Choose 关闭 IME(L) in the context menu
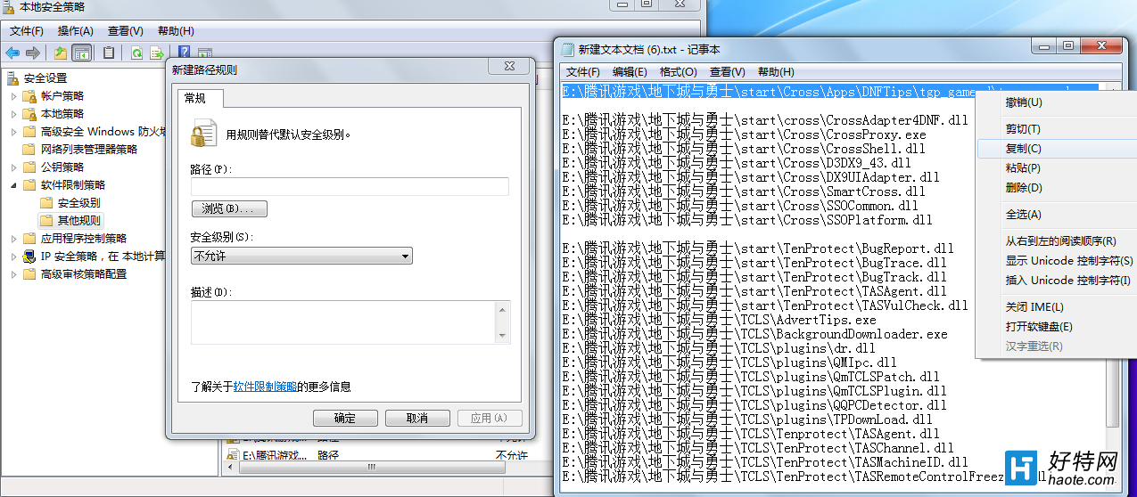This screenshot has height=497, width=1137. tap(1055, 307)
